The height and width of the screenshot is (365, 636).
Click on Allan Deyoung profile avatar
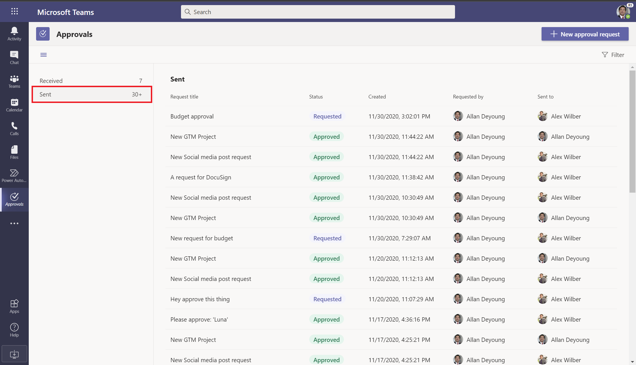point(458,116)
